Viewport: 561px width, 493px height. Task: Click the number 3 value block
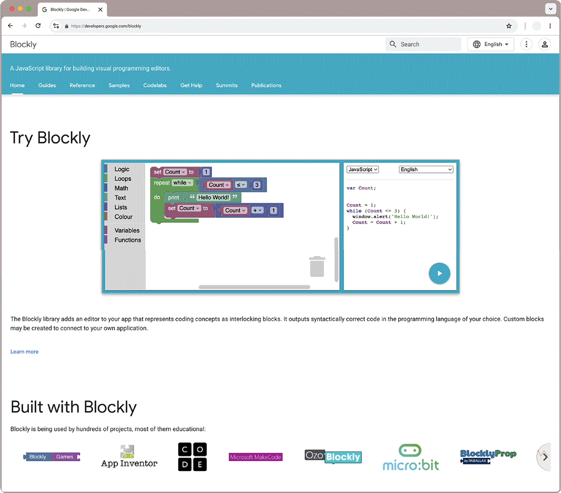[257, 185]
